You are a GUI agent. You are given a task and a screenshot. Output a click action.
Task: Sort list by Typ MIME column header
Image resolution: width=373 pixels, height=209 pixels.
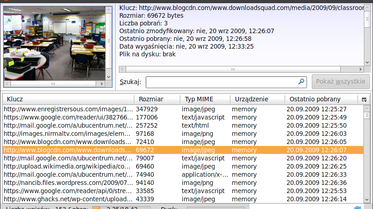(x=205, y=99)
